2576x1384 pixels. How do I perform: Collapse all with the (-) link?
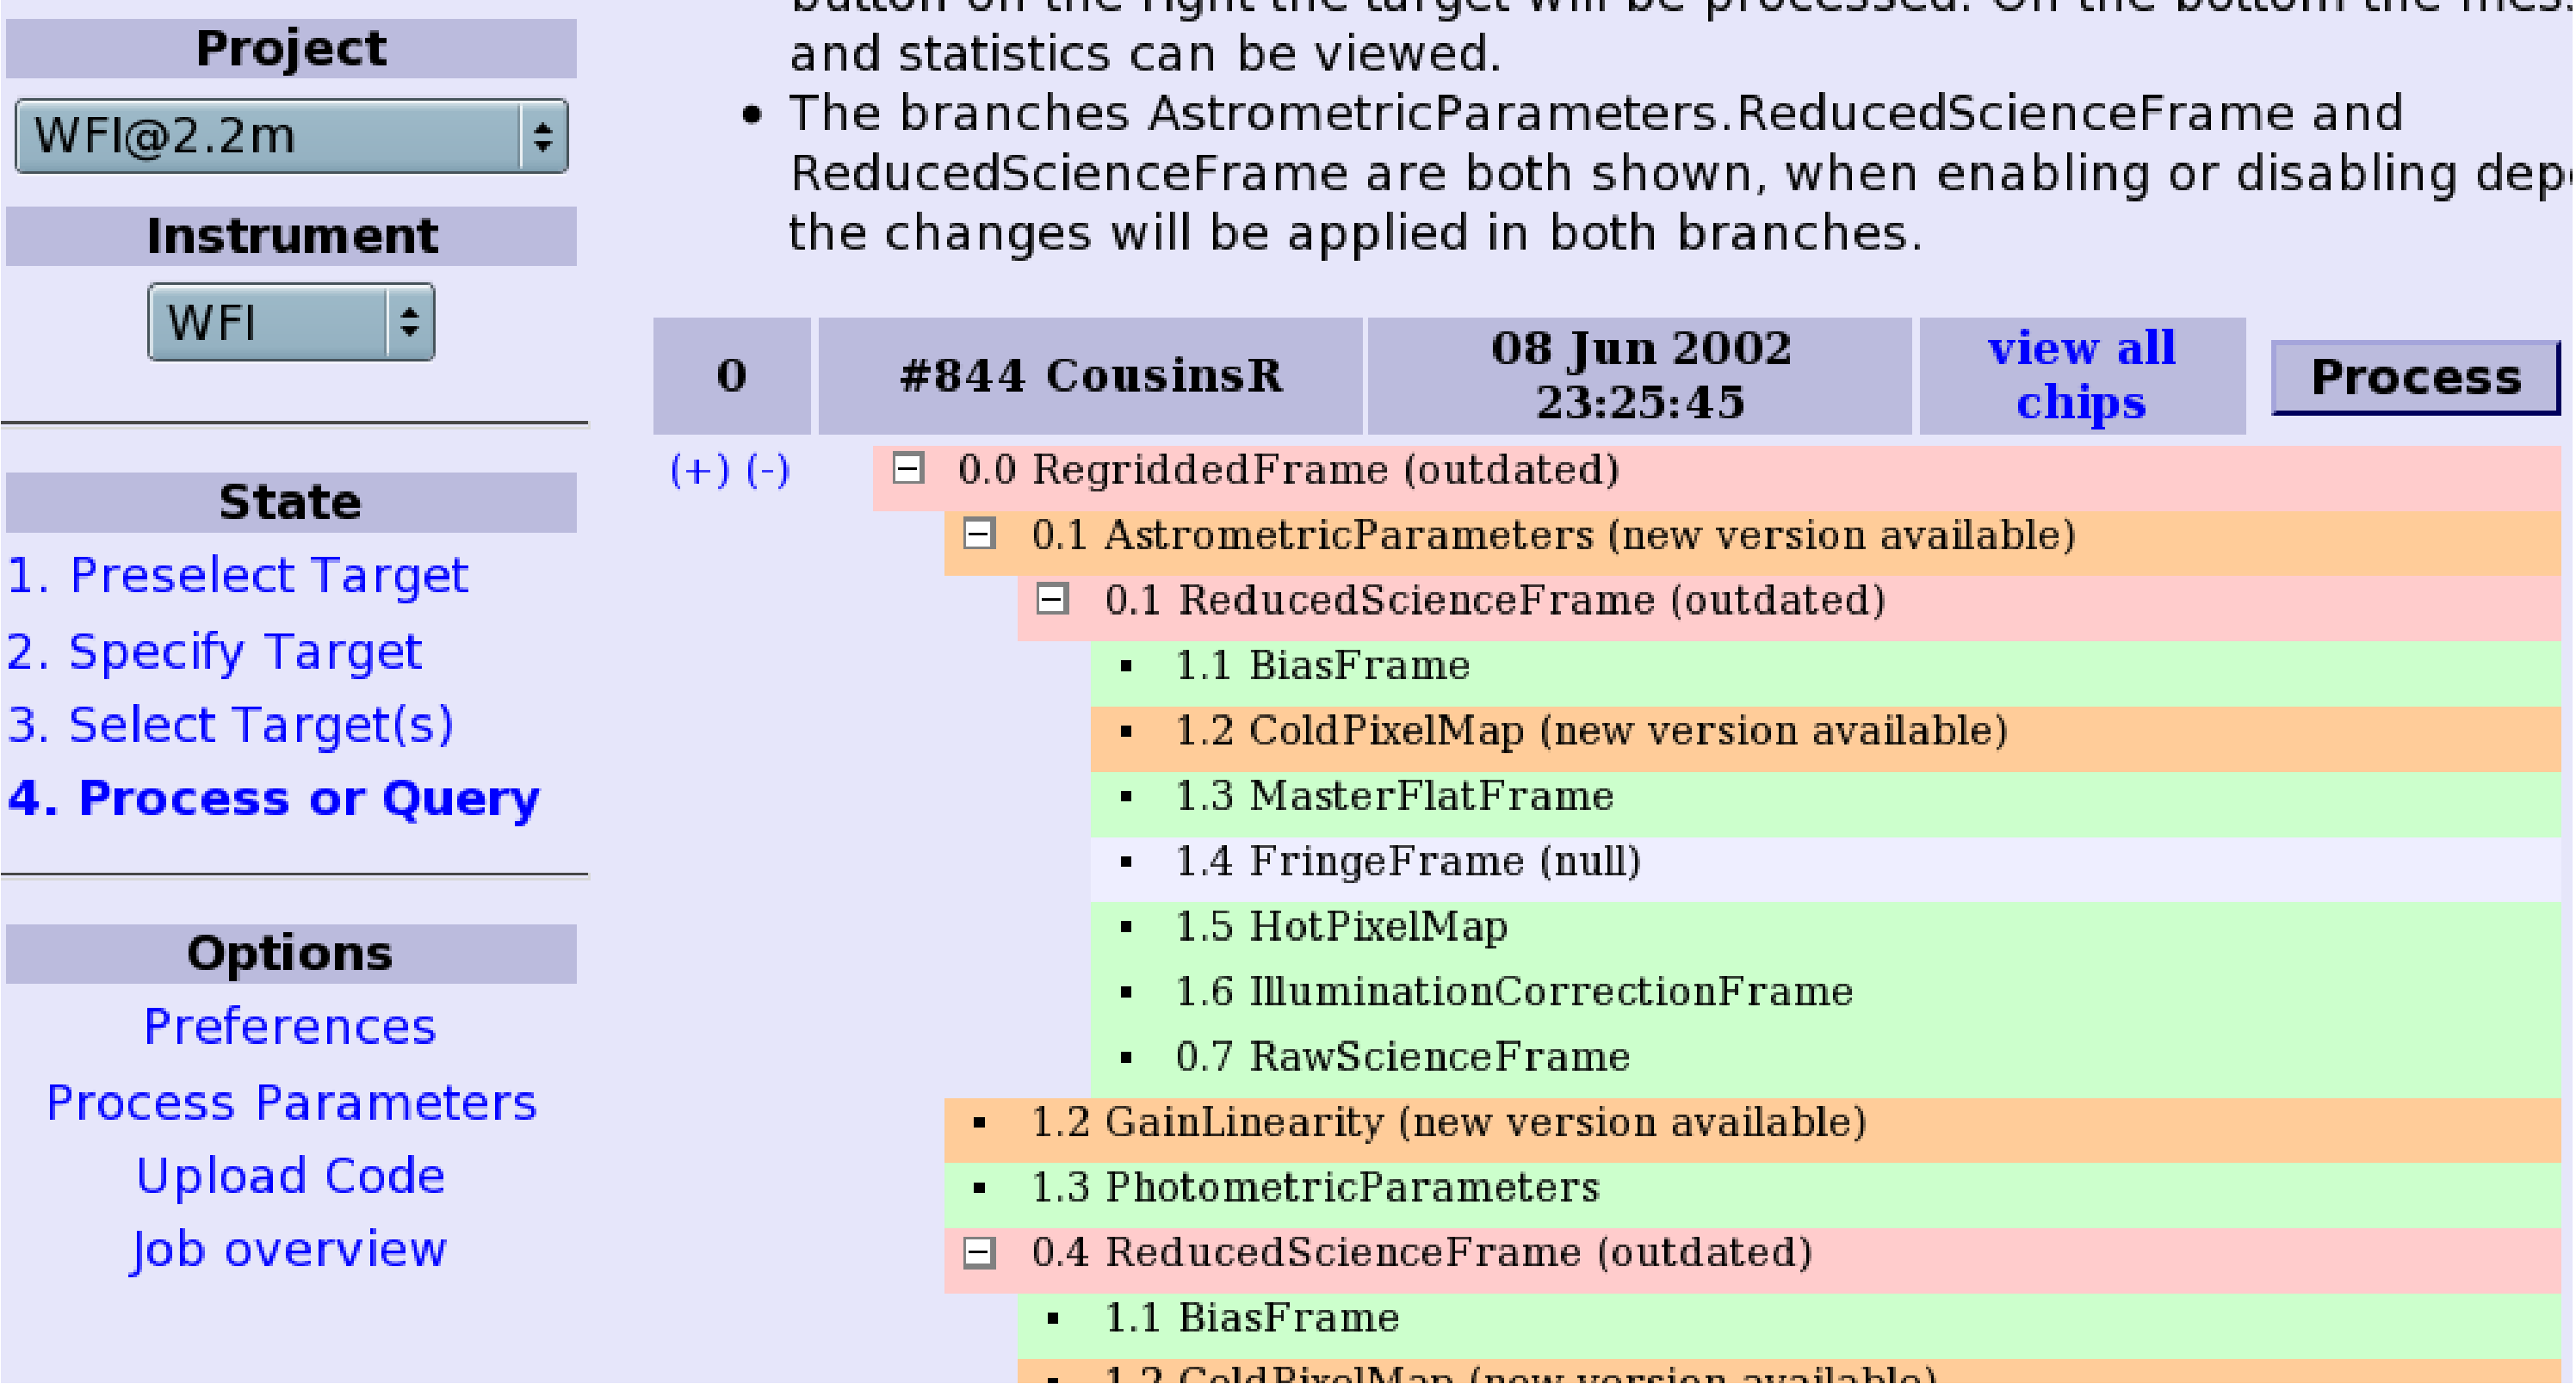click(x=768, y=469)
